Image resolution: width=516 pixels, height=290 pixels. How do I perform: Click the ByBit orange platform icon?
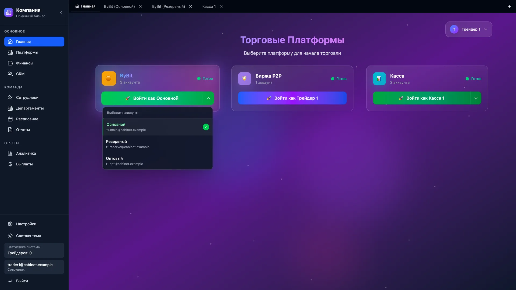pyautogui.click(x=109, y=78)
